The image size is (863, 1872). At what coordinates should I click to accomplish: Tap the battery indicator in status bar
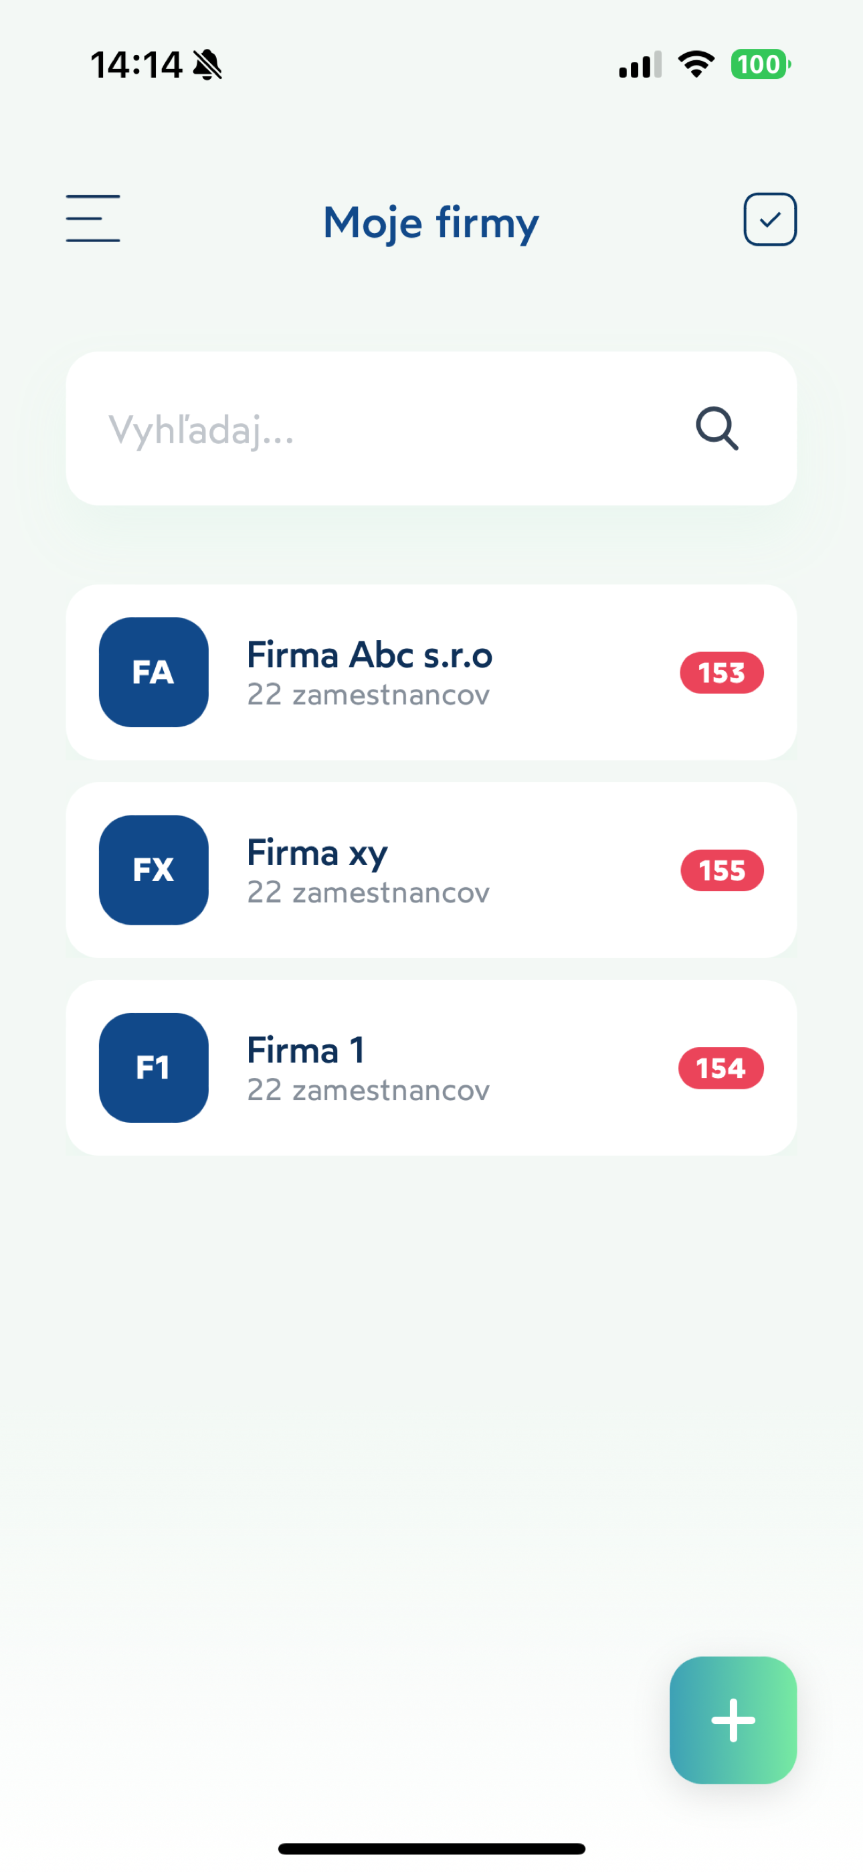click(760, 65)
